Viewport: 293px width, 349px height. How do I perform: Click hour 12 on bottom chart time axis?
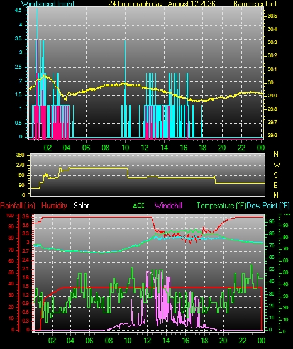(x=147, y=341)
